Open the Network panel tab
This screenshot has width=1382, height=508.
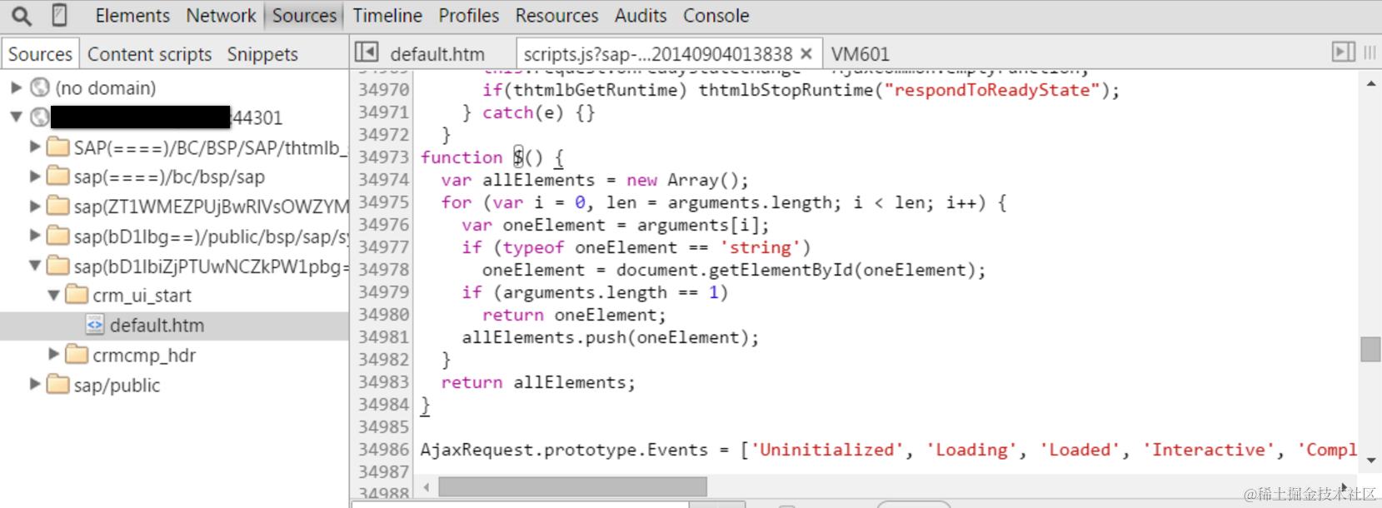(x=221, y=16)
